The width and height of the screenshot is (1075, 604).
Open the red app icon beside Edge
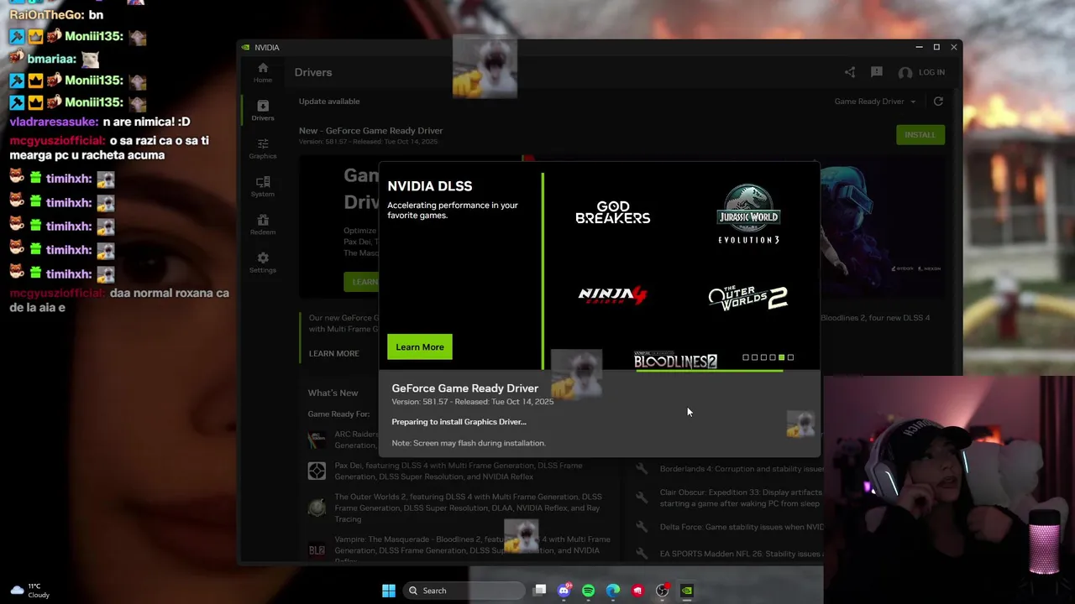(638, 591)
